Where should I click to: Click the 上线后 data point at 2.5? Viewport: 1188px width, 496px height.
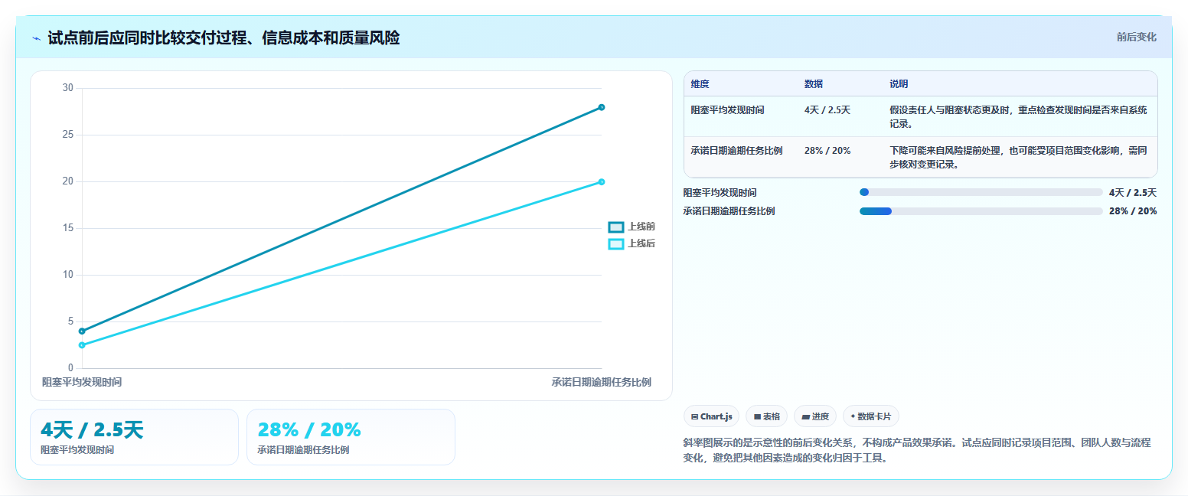click(82, 345)
